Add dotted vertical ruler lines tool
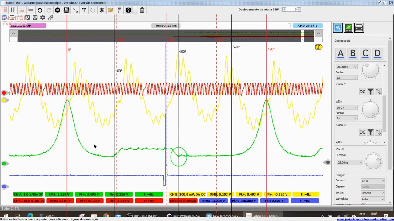Image resolution: width=394 pixels, height=221 pixels. [x=4, y=10]
